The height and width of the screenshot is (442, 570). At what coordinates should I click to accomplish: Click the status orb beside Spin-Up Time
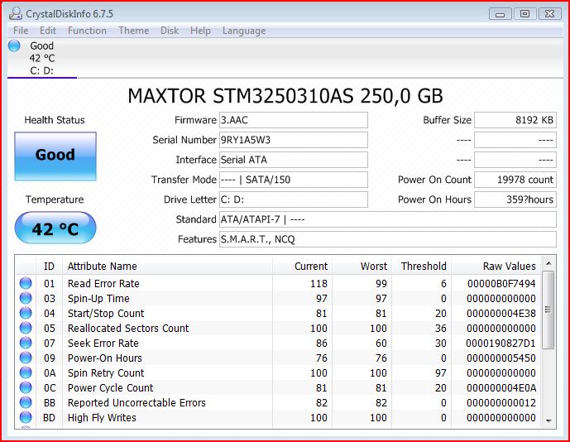point(26,299)
